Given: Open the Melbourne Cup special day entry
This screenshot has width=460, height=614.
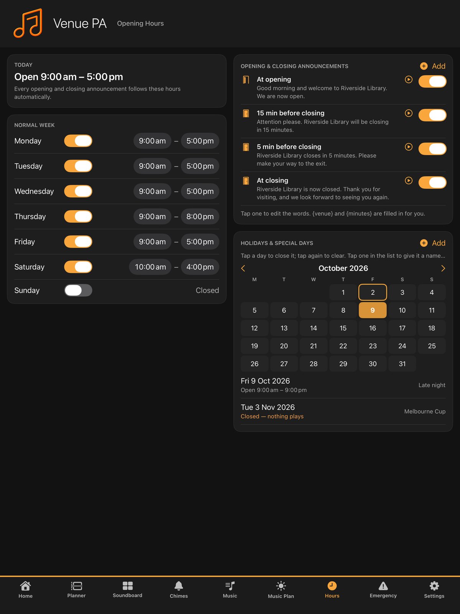Looking at the screenshot, I should click(x=343, y=411).
